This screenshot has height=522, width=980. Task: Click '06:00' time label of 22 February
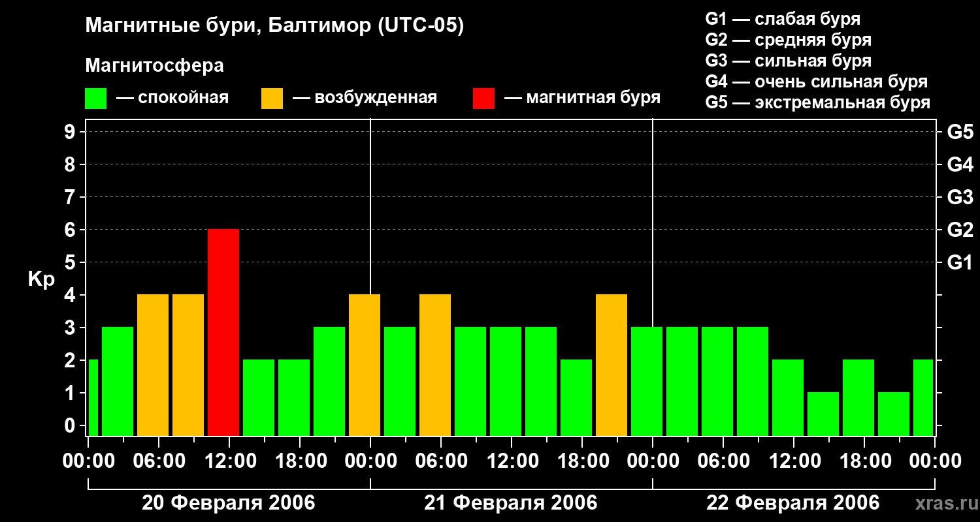tap(723, 461)
